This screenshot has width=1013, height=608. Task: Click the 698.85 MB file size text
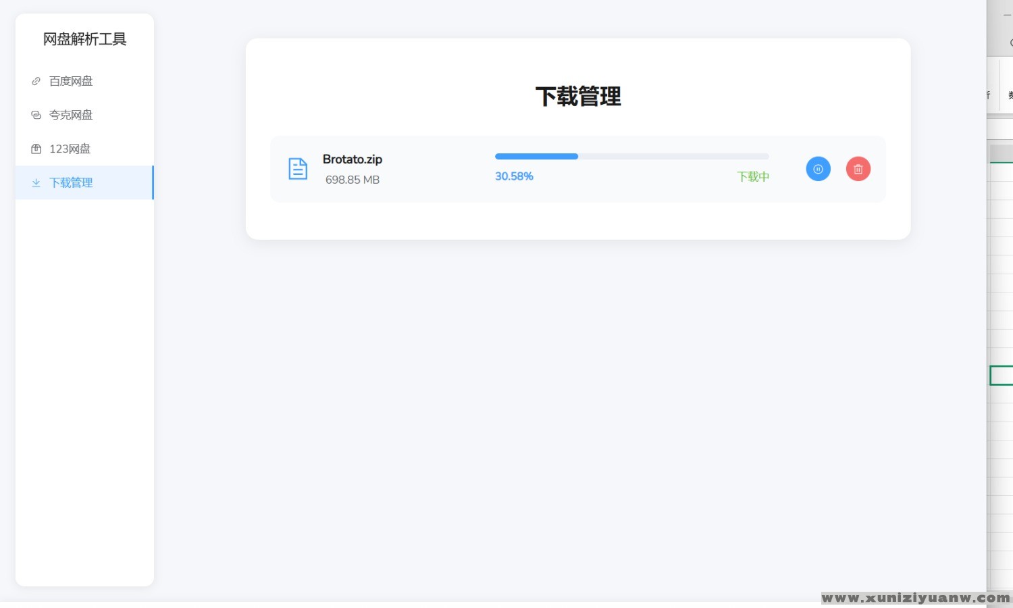(352, 180)
